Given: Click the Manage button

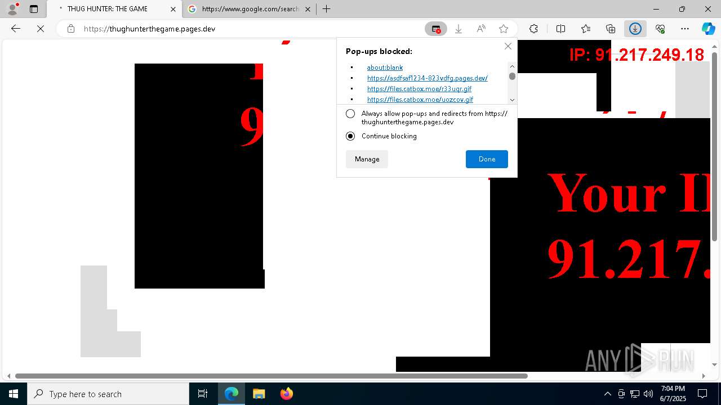Looking at the screenshot, I should (367, 159).
